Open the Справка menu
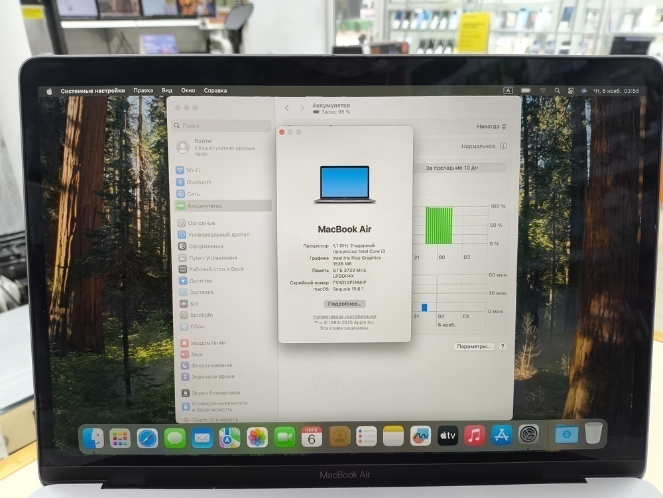663x498 pixels. (x=215, y=90)
